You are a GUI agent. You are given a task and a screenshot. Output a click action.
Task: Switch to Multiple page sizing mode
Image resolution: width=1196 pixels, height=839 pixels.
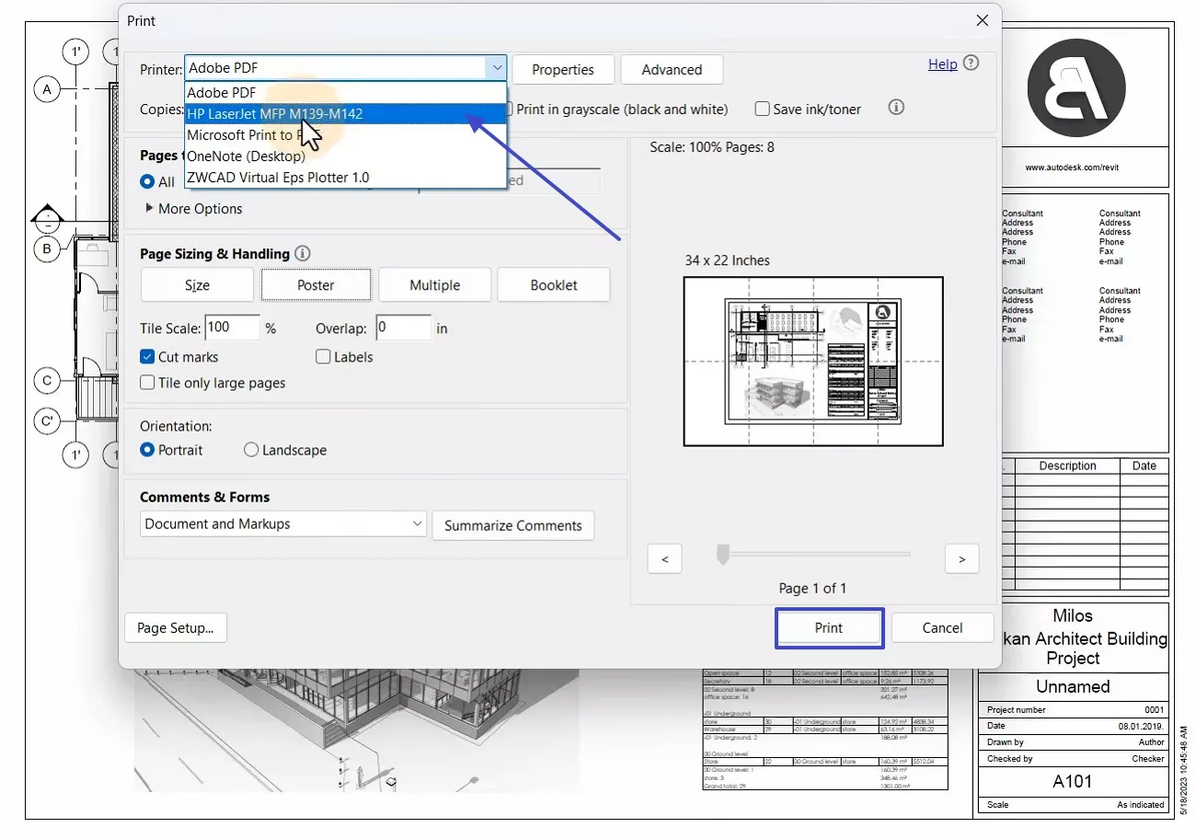point(434,284)
